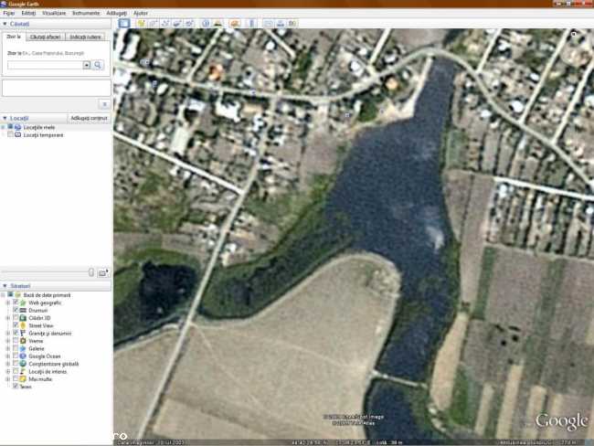The height and width of the screenshot is (446, 594).
Task: Enable the Clădiri 3D layer checkbox
Action: click(15, 318)
